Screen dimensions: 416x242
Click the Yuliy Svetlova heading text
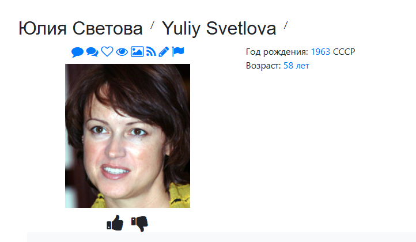tap(219, 29)
